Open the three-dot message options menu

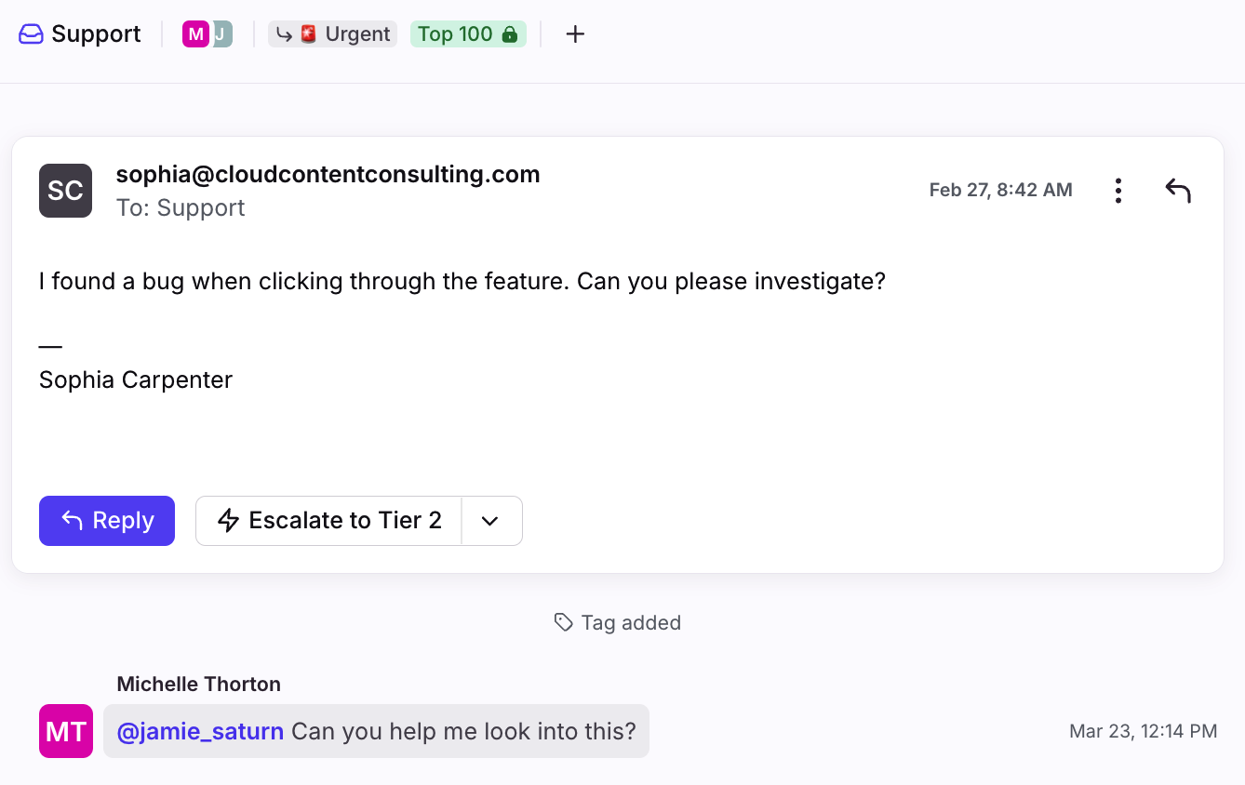pyautogui.click(x=1118, y=191)
